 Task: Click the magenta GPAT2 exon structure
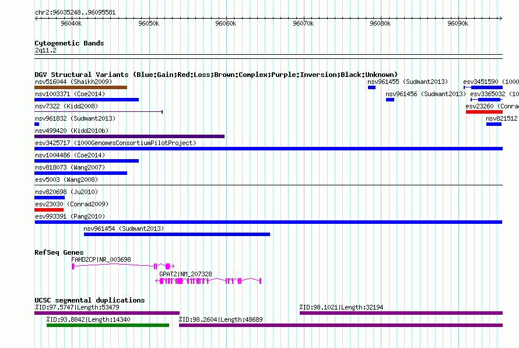pyautogui.click(x=208, y=281)
